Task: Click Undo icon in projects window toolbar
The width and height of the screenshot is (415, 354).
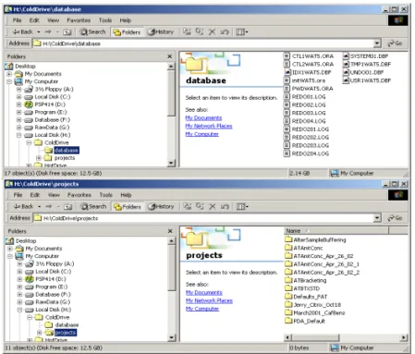Action: [225, 206]
